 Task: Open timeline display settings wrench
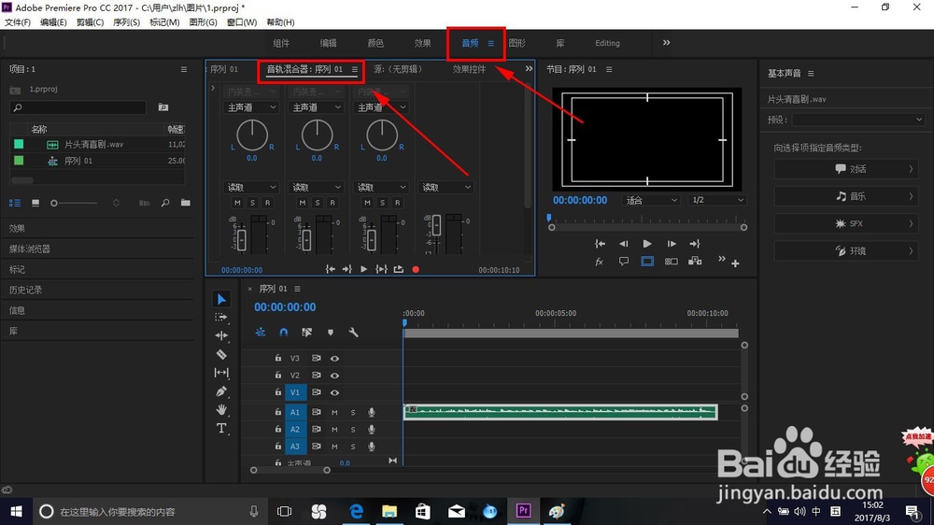pos(353,333)
